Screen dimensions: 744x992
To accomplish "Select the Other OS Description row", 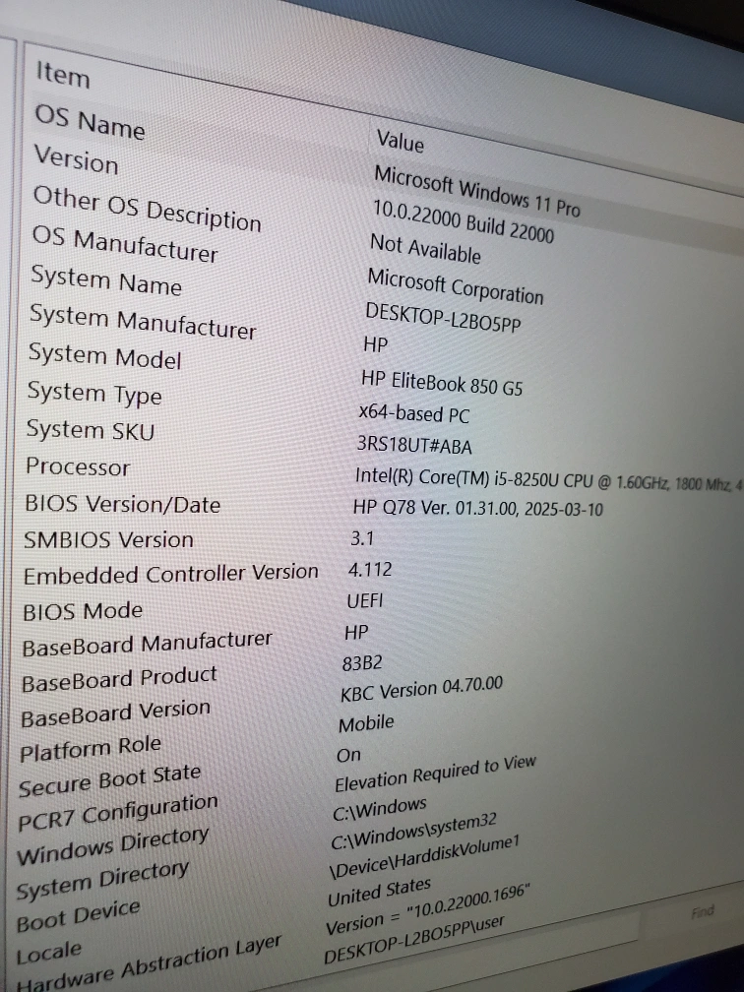I will click(147, 207).
